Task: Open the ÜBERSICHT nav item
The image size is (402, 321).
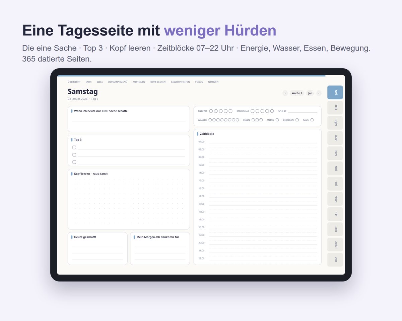Action: 74,82
